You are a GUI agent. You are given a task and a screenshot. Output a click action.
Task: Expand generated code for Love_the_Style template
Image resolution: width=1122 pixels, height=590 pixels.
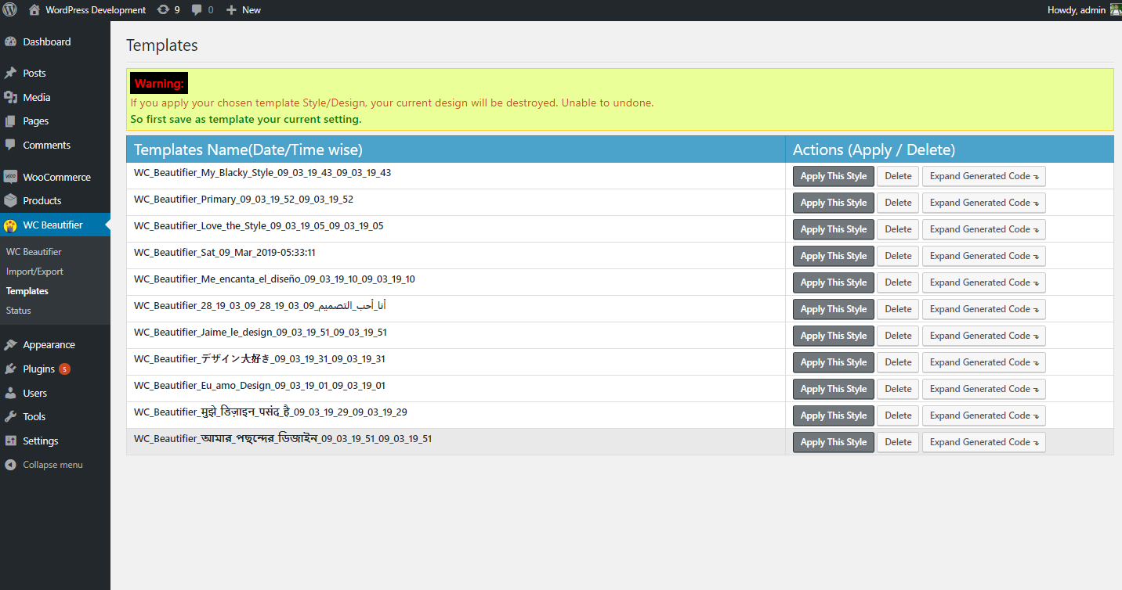tap(984, 229)
